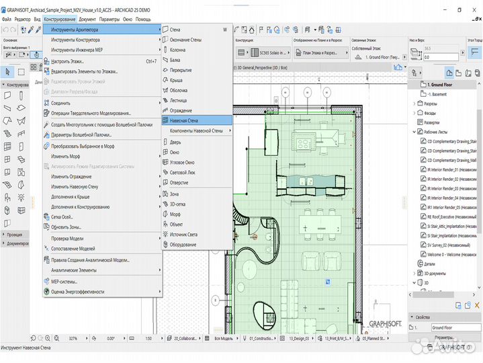Image resolution: width=483 pixels, height=363 pixels.
Task: Expand the Документирование toolbox section
Action: coord(4,243)
